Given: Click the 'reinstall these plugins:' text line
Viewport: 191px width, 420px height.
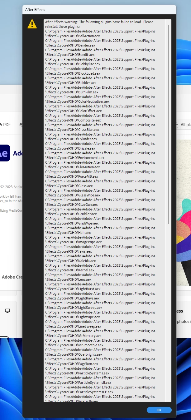Looking at the screenshot, I should [x=63, y=27].
